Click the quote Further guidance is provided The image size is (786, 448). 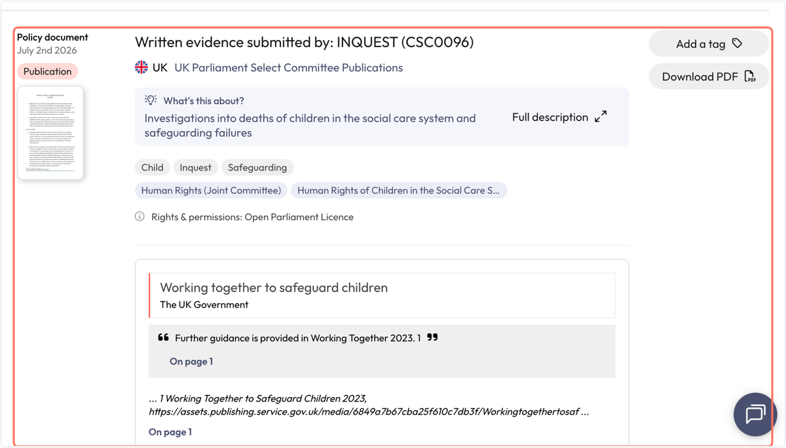pos(298,338)
